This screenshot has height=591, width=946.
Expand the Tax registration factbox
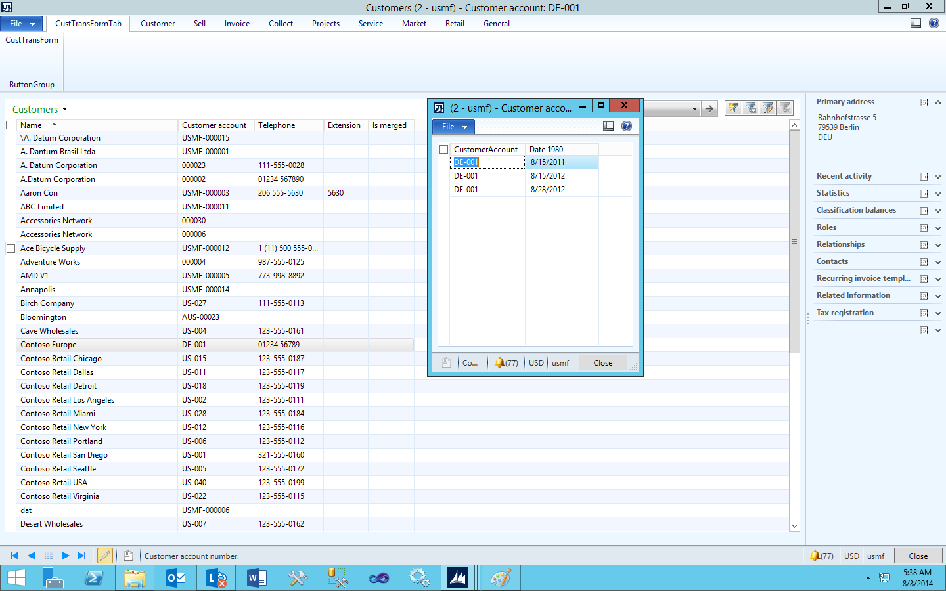coord(938,313)
